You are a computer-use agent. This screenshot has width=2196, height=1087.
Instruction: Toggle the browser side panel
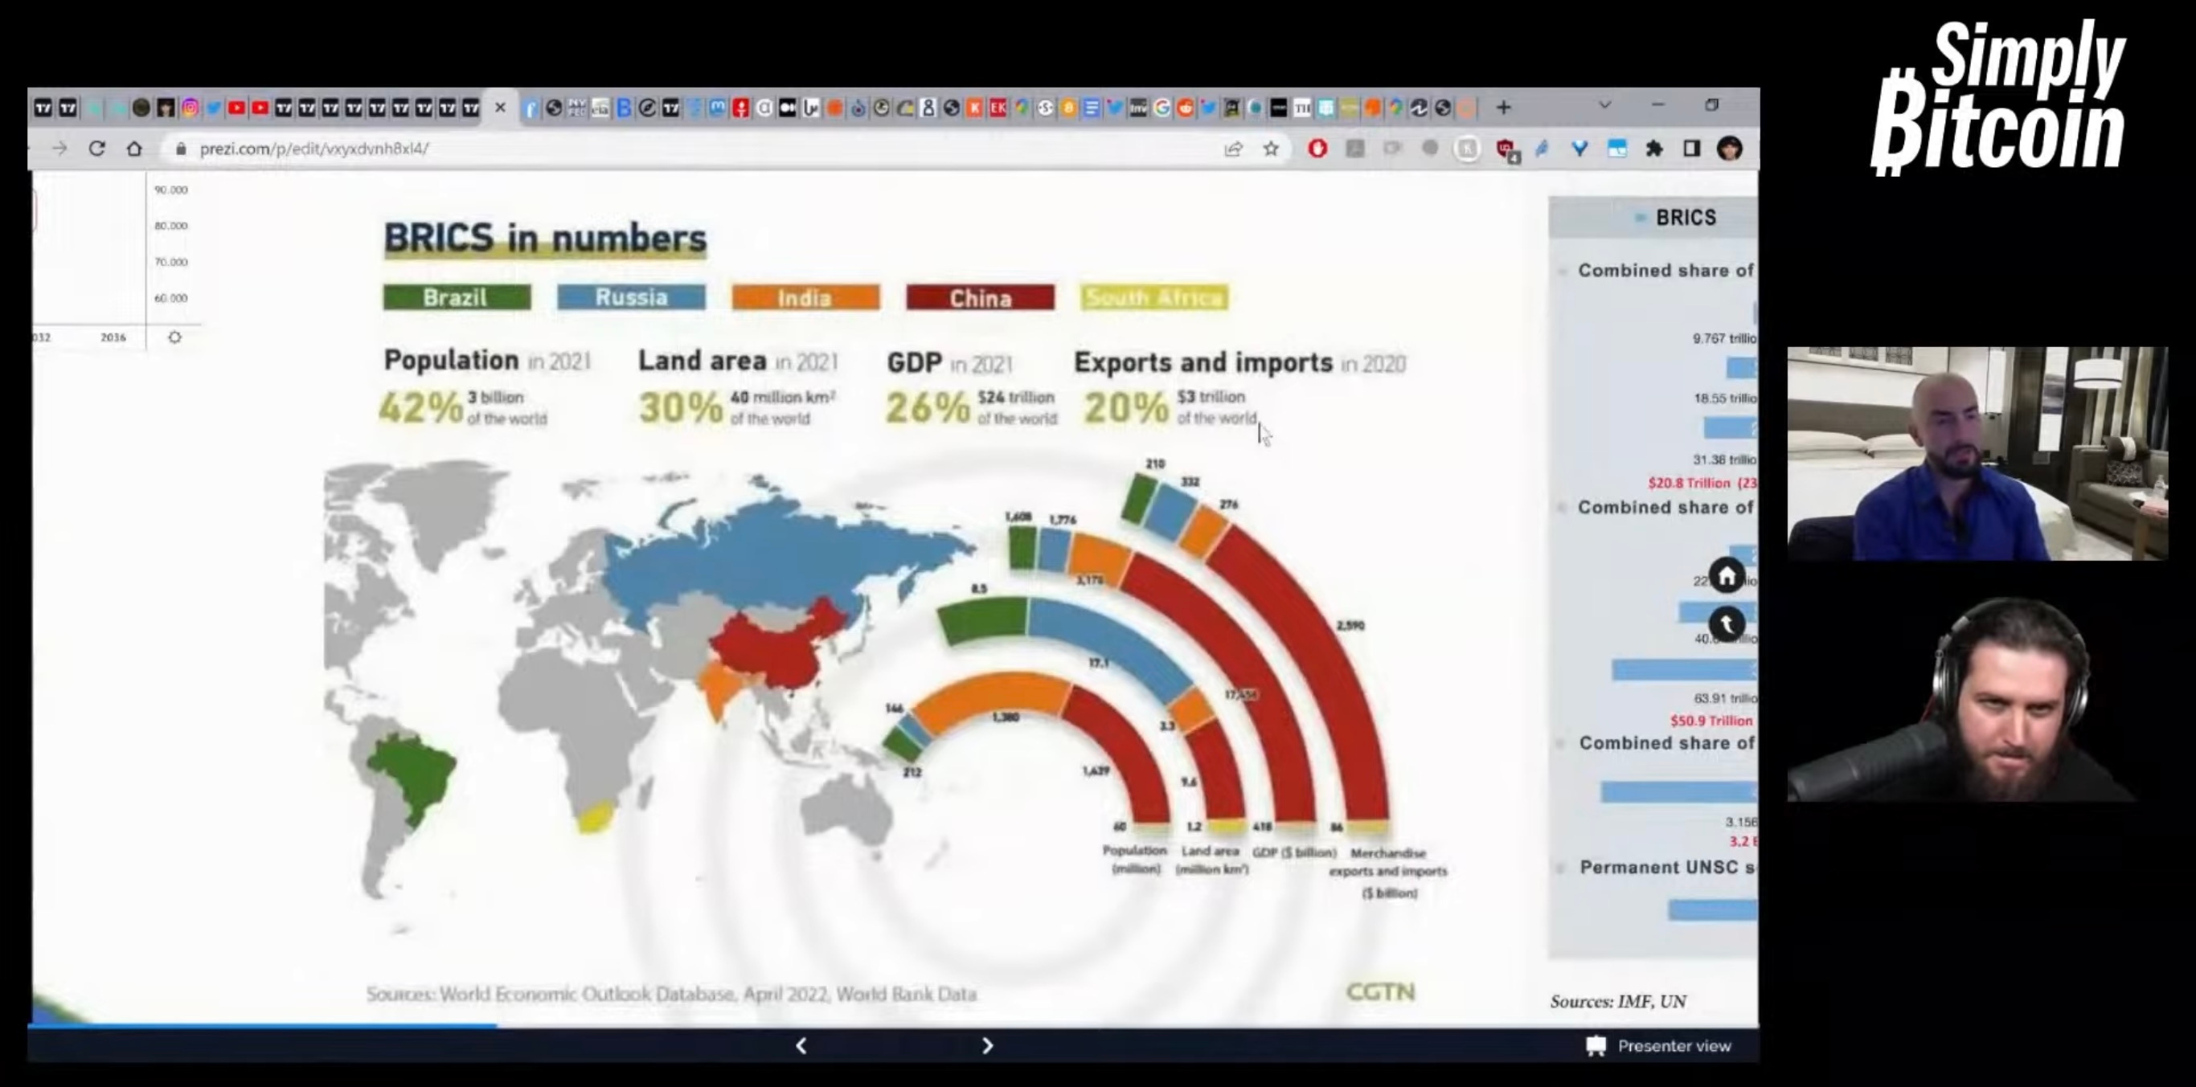pyautogui.click(x=1691, y=149)
